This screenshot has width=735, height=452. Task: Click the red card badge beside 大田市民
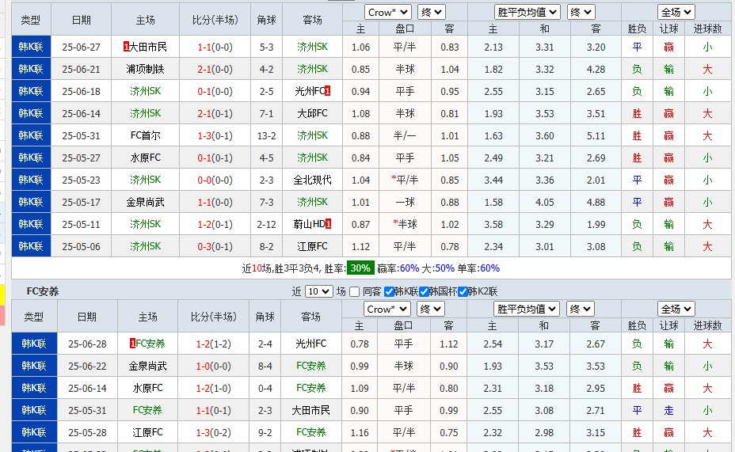tap(127, 47)
